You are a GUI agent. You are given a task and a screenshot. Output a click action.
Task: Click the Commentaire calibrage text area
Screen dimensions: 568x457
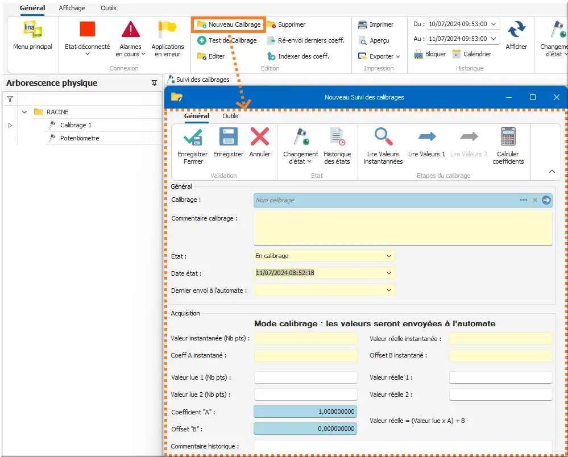pos(403,228)
